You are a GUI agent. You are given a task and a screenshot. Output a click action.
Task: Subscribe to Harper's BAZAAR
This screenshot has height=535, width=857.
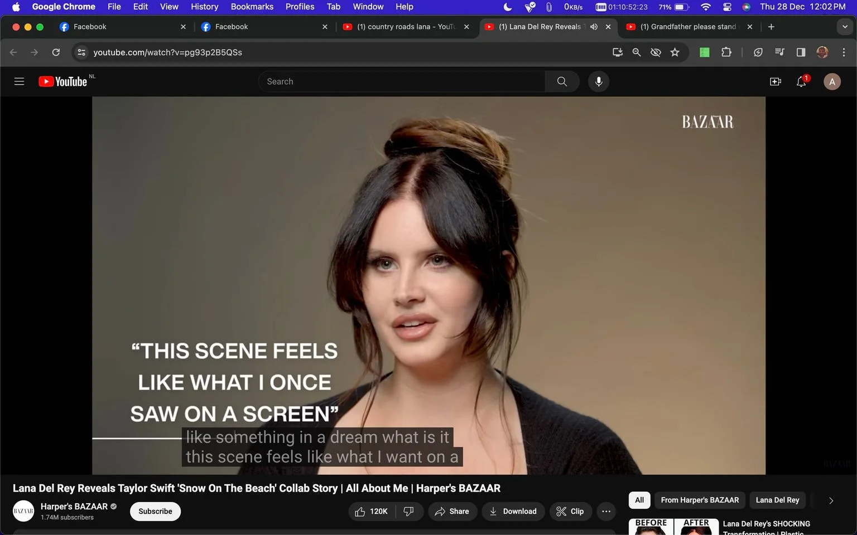155,511
